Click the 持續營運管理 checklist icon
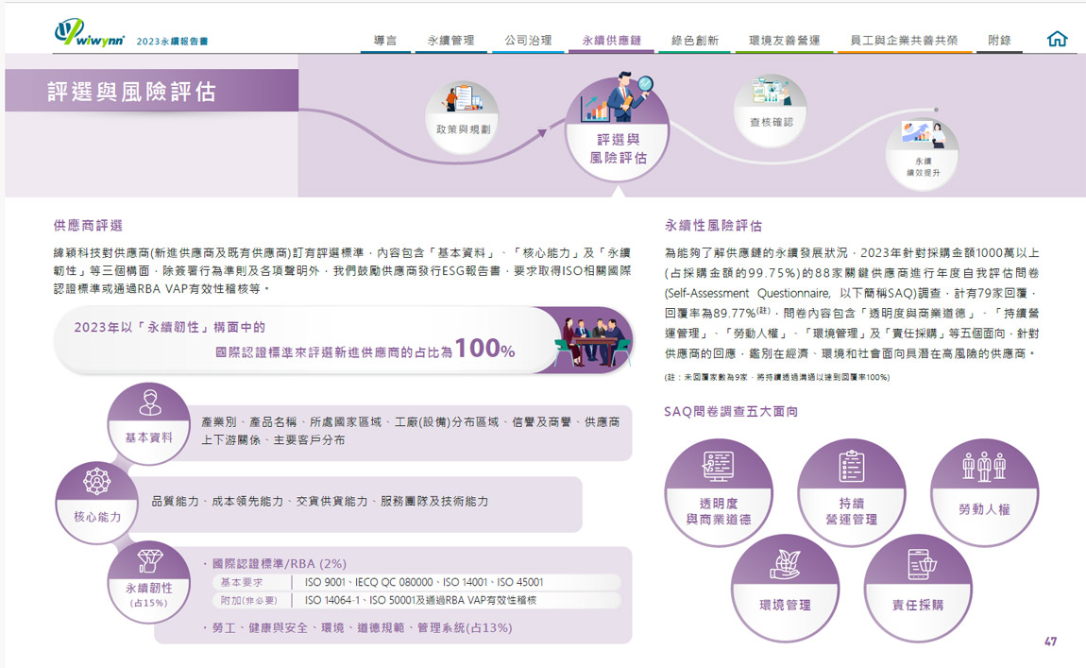Image resolution: width=1086 pixels, height=668 pixels. tap(852, 467)
